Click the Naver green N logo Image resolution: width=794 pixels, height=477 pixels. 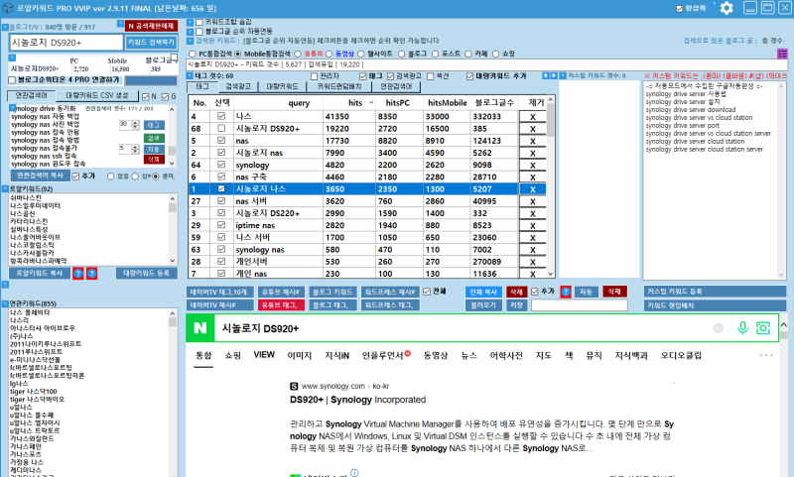200,328
